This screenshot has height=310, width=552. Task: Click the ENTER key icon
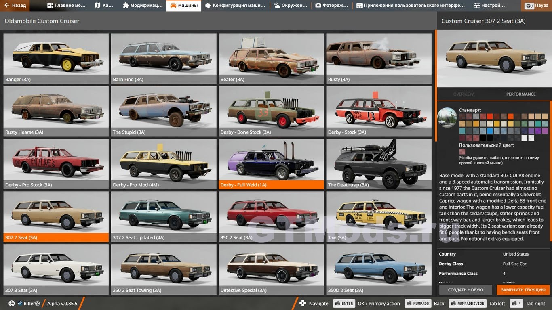point(344,304)
